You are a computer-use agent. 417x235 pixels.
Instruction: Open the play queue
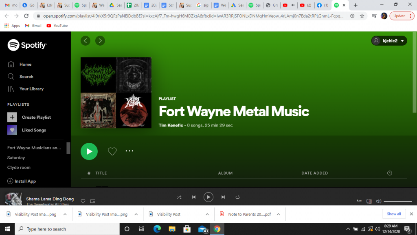(x=359, y=202)
